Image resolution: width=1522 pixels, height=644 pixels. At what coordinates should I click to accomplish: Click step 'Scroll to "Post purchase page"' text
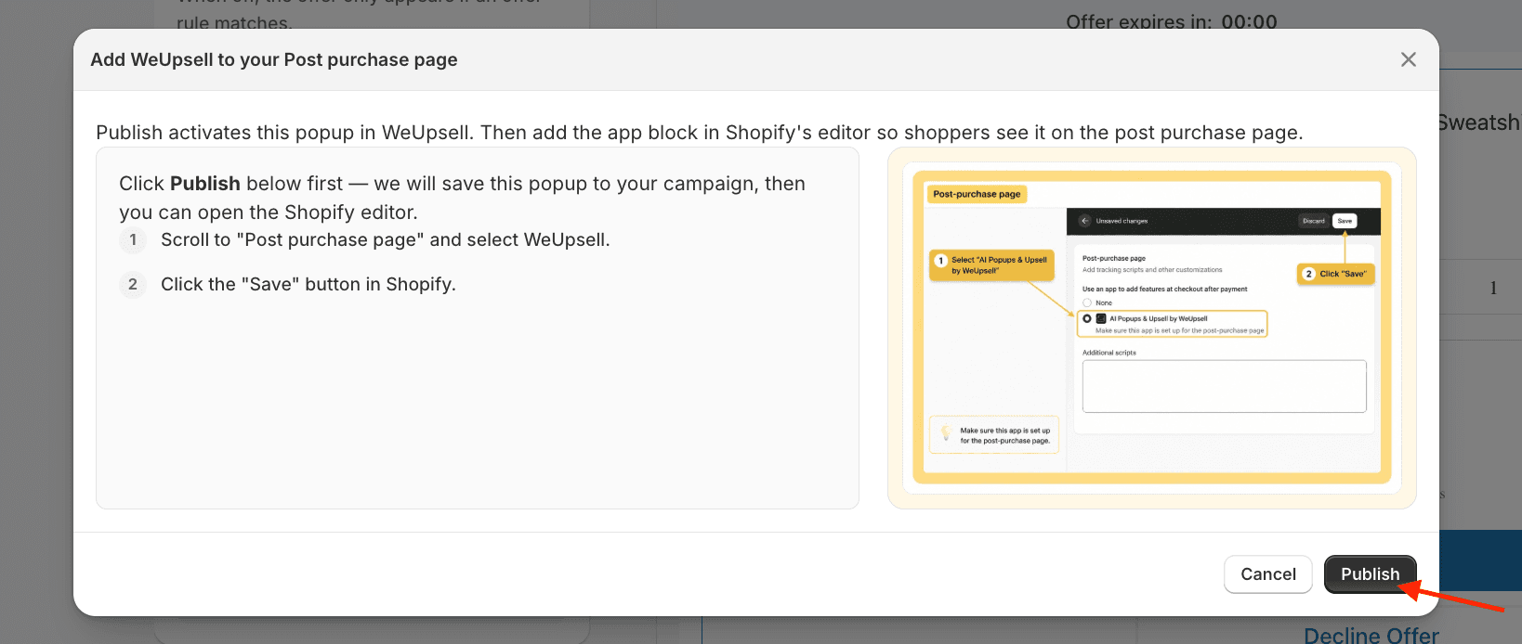pos(386,240)
